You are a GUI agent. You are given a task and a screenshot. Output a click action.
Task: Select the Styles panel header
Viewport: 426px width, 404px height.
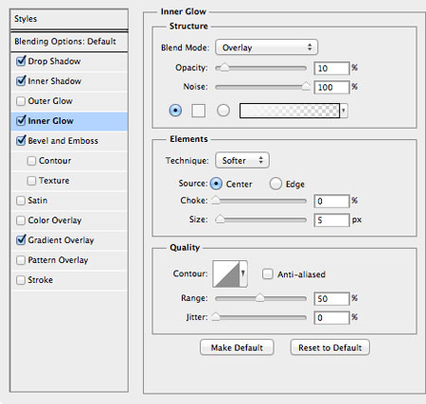tap(69, 19)
